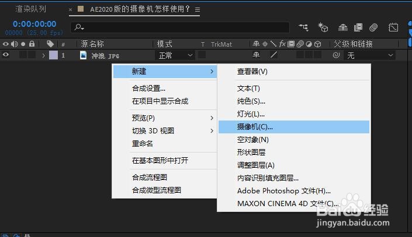The image size is (412, 237).
Task: Choose 查看器(V) menu entry
Action: pos(294,72)
